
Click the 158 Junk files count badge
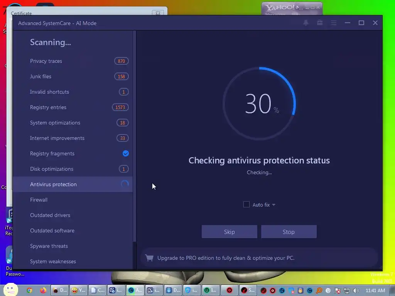[x=122, y=76]
